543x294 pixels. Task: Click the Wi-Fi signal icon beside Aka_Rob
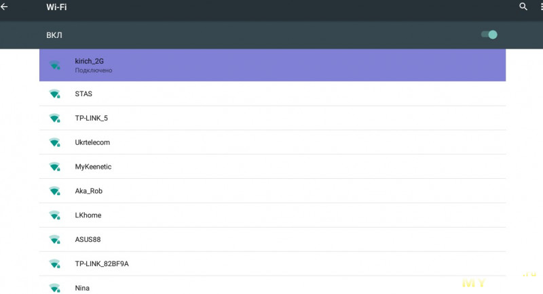pyautogui.click(x=55, y=192)
